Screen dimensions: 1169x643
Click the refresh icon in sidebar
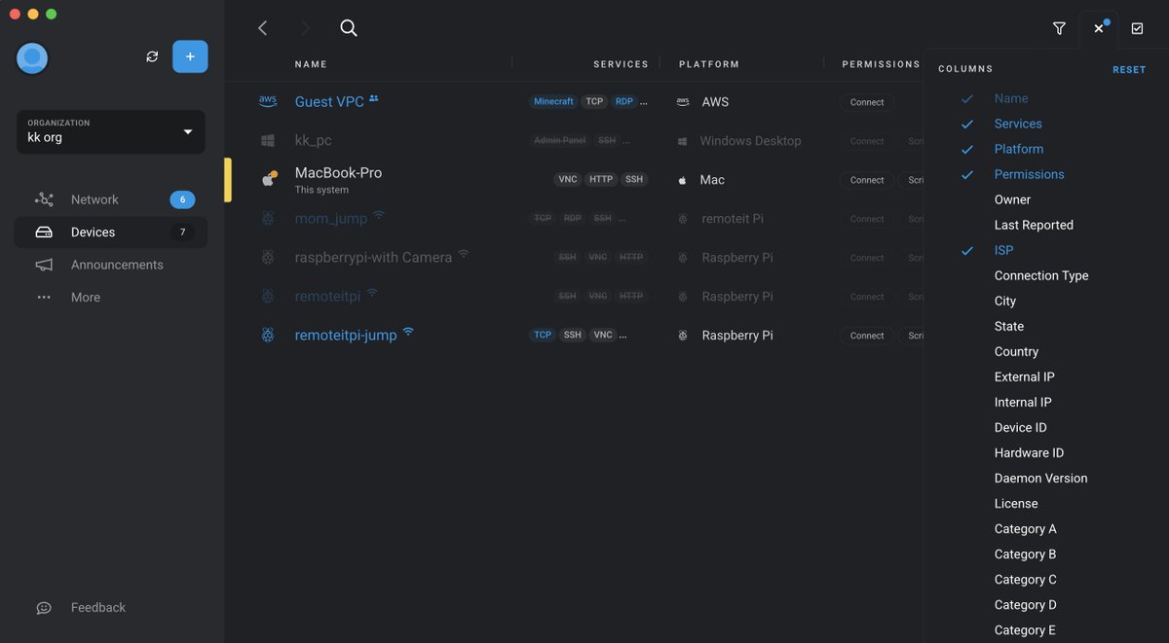pos(152,56)
